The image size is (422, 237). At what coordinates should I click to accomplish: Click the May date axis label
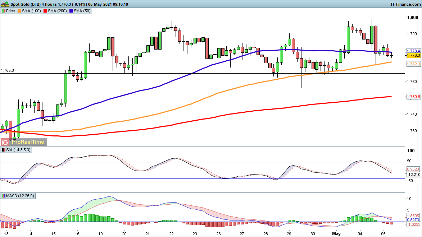[336, 234]
